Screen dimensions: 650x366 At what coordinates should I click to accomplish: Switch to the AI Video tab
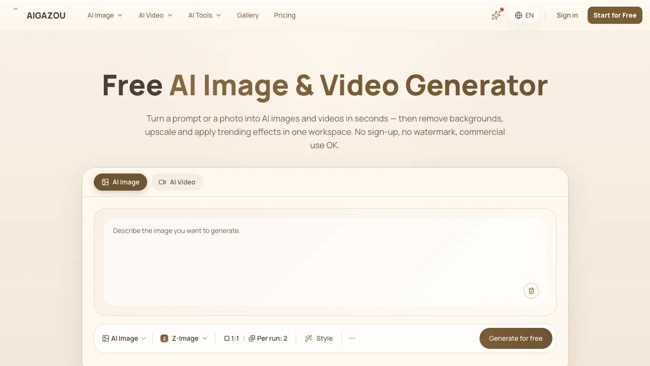[177, 182]
